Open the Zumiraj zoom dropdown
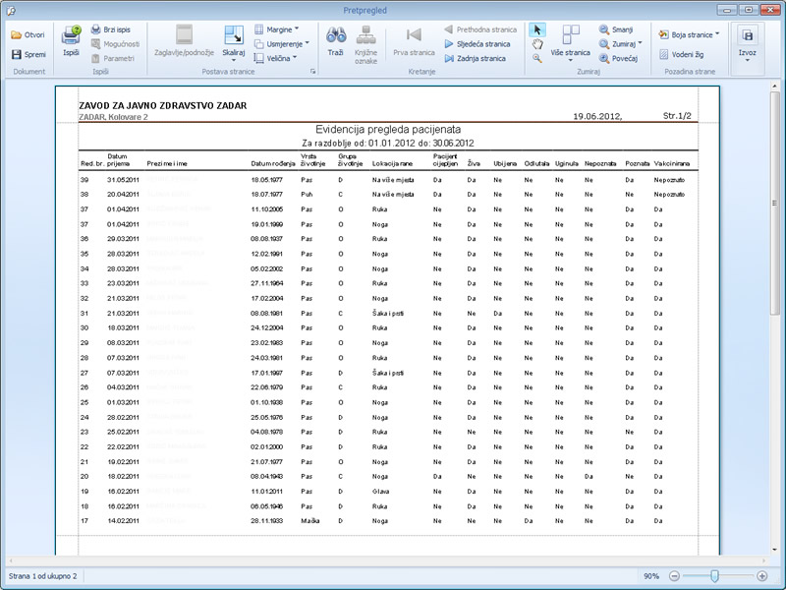786x590 pixels. (621, 44)
